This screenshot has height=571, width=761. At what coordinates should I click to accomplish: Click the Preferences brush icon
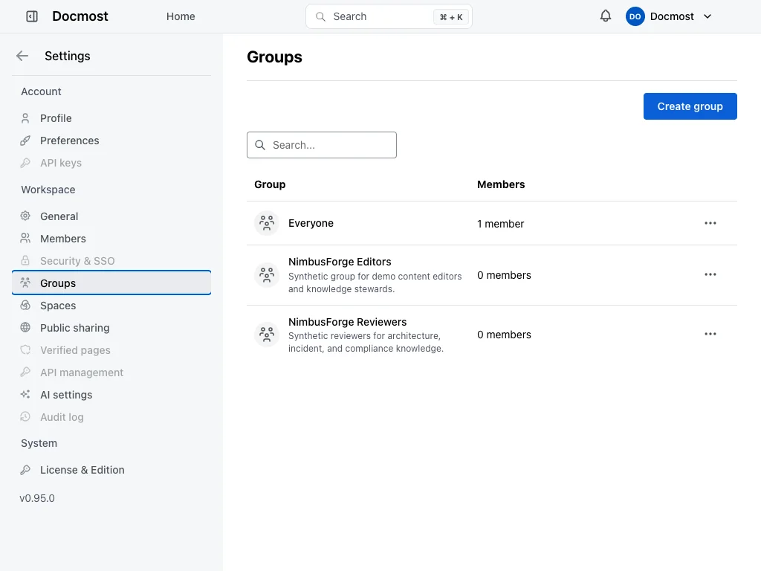click(25, 141)
